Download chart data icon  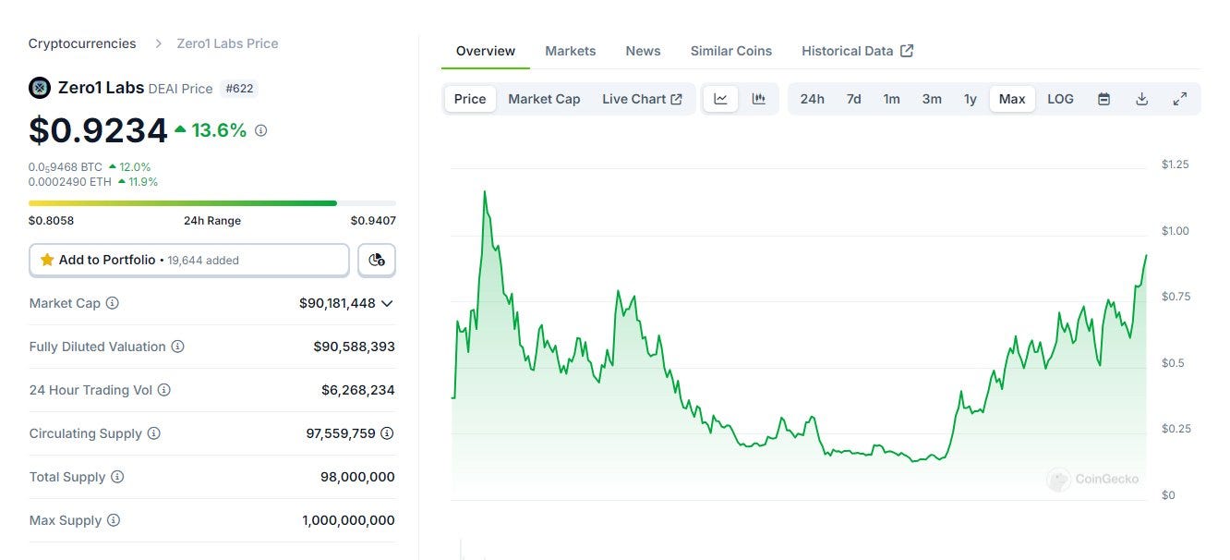[1141, 99]
